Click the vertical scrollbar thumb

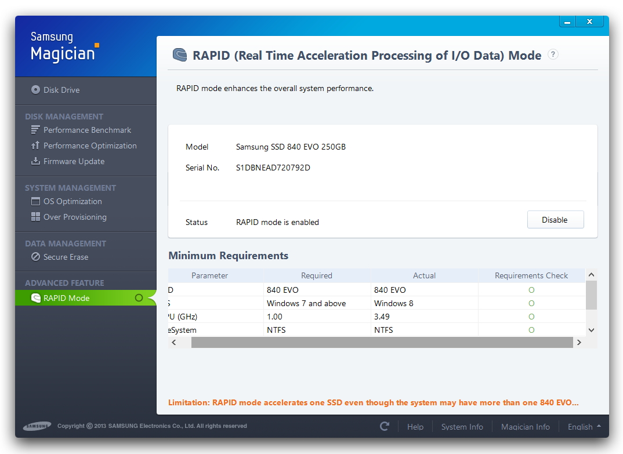[x=591, y=295]
